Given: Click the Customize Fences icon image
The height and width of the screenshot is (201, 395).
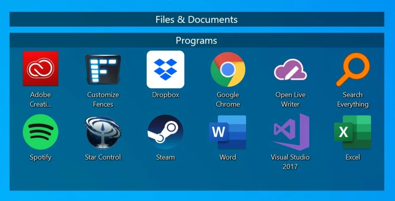Looking at the screenshot, I should pos(103,69).
